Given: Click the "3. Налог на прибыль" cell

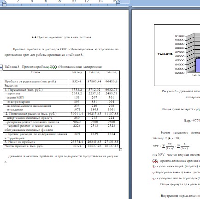Looking at the screenshot, I should [x=35, y=142].
